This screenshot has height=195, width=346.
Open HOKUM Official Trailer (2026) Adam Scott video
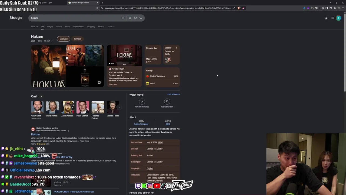(x=74, y=192)
